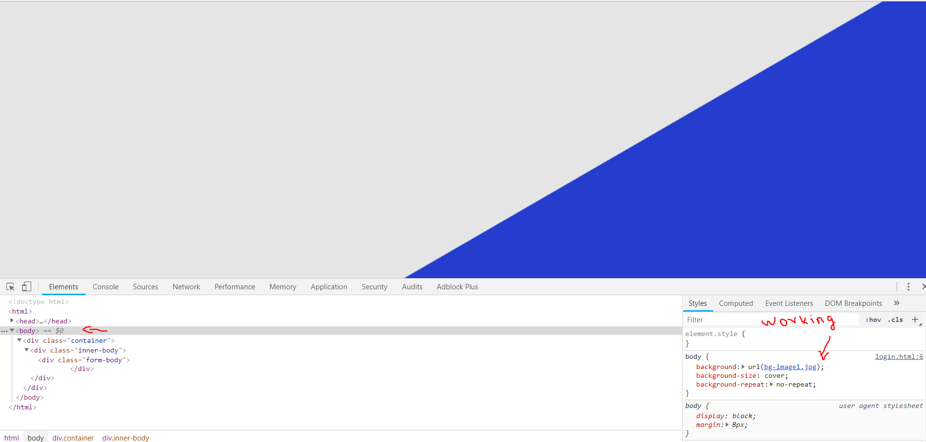Click the new style rule plus icon
Image resolution: width=926 pixels, height=442 pixels.
(x=915, y=319)
